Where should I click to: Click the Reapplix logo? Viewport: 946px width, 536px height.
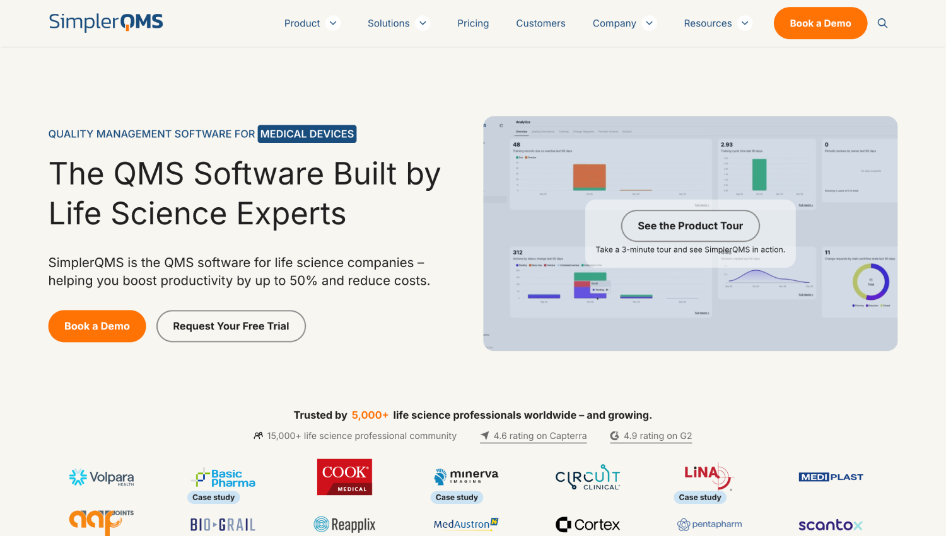(x=344, y=524)
